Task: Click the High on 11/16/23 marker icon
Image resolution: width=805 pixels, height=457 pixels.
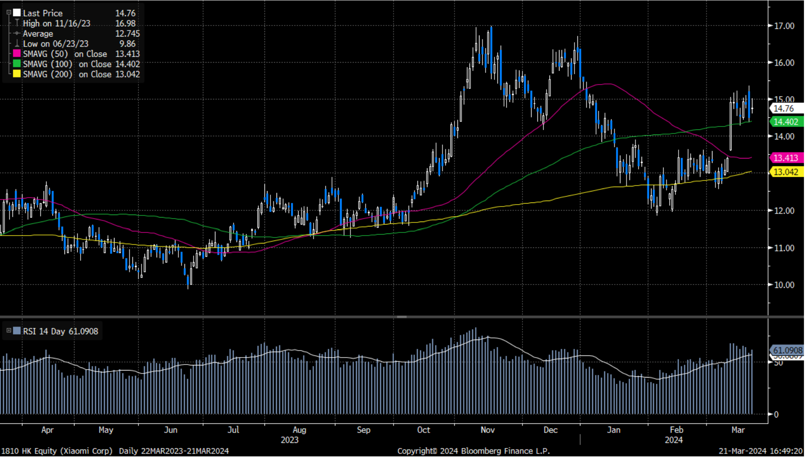Action: (17, 23)
